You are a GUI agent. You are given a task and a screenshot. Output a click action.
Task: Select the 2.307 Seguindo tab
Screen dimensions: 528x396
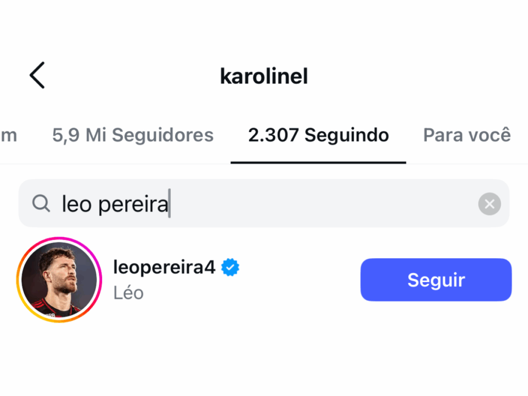318,135
